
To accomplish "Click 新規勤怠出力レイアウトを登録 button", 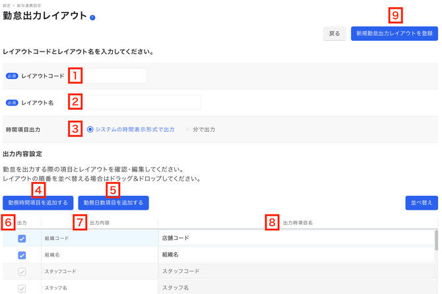I will 394,34.
